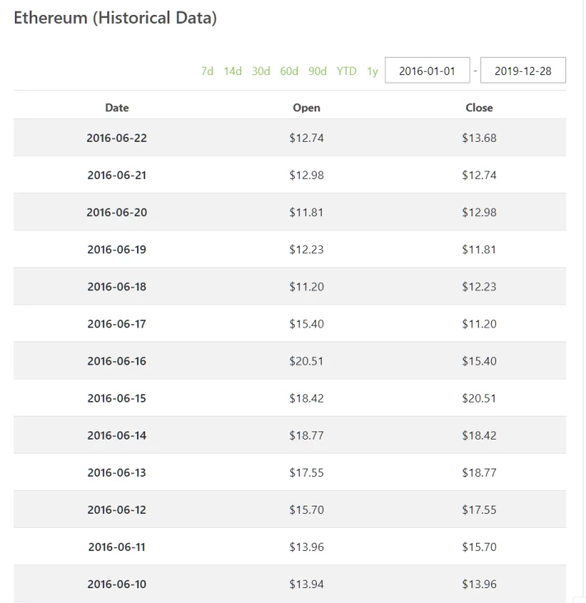Screen dimensions: 586x603
Task: Click the $20.51 close price on 2016-06-15
Action: (x=479, y=398)
